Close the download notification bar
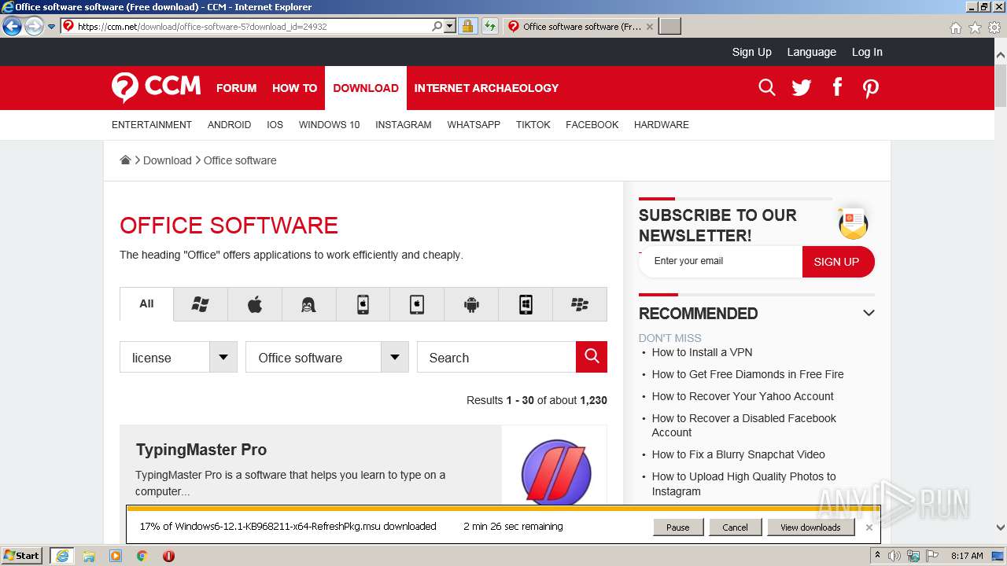1007x566 pixels. coord(869,527)
